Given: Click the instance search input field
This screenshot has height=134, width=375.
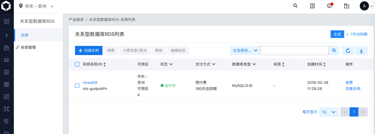Looking at the screenshot, I should pos(294,50).
